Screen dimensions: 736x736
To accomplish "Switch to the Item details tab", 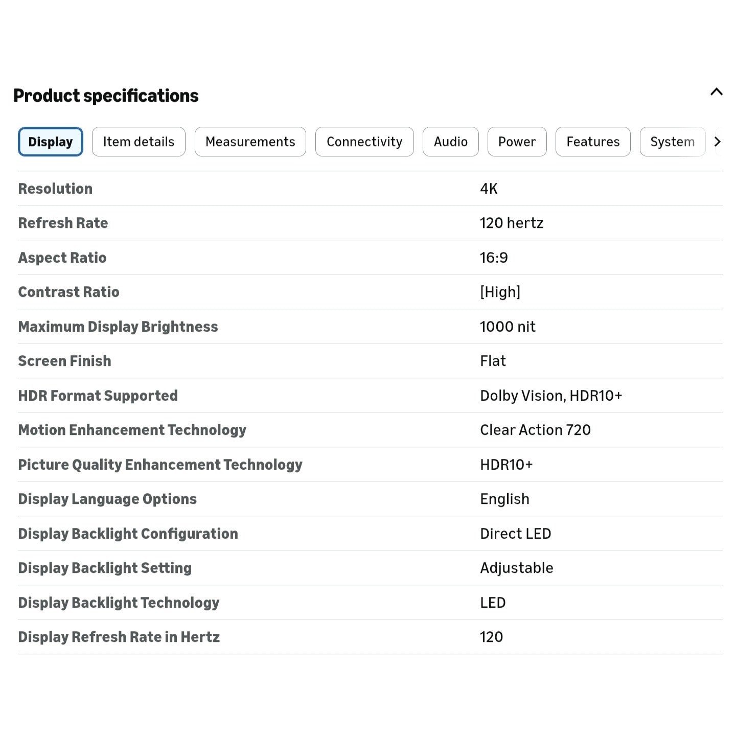I will pyautogui.click(x=139, y=142).
